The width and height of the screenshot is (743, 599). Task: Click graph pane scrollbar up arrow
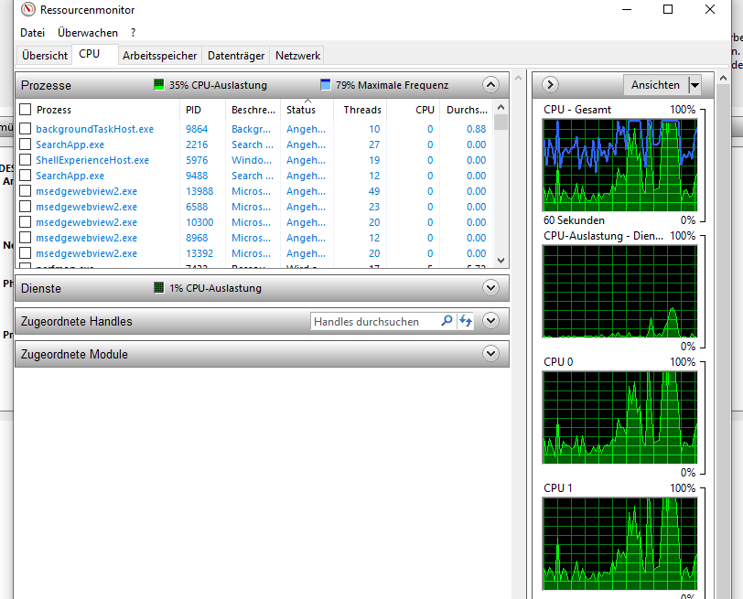[723, 78]
